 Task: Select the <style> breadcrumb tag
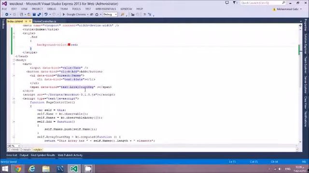pos(38,149)
